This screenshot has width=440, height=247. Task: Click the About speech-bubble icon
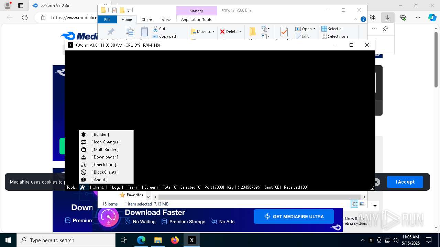click(84, 180)
